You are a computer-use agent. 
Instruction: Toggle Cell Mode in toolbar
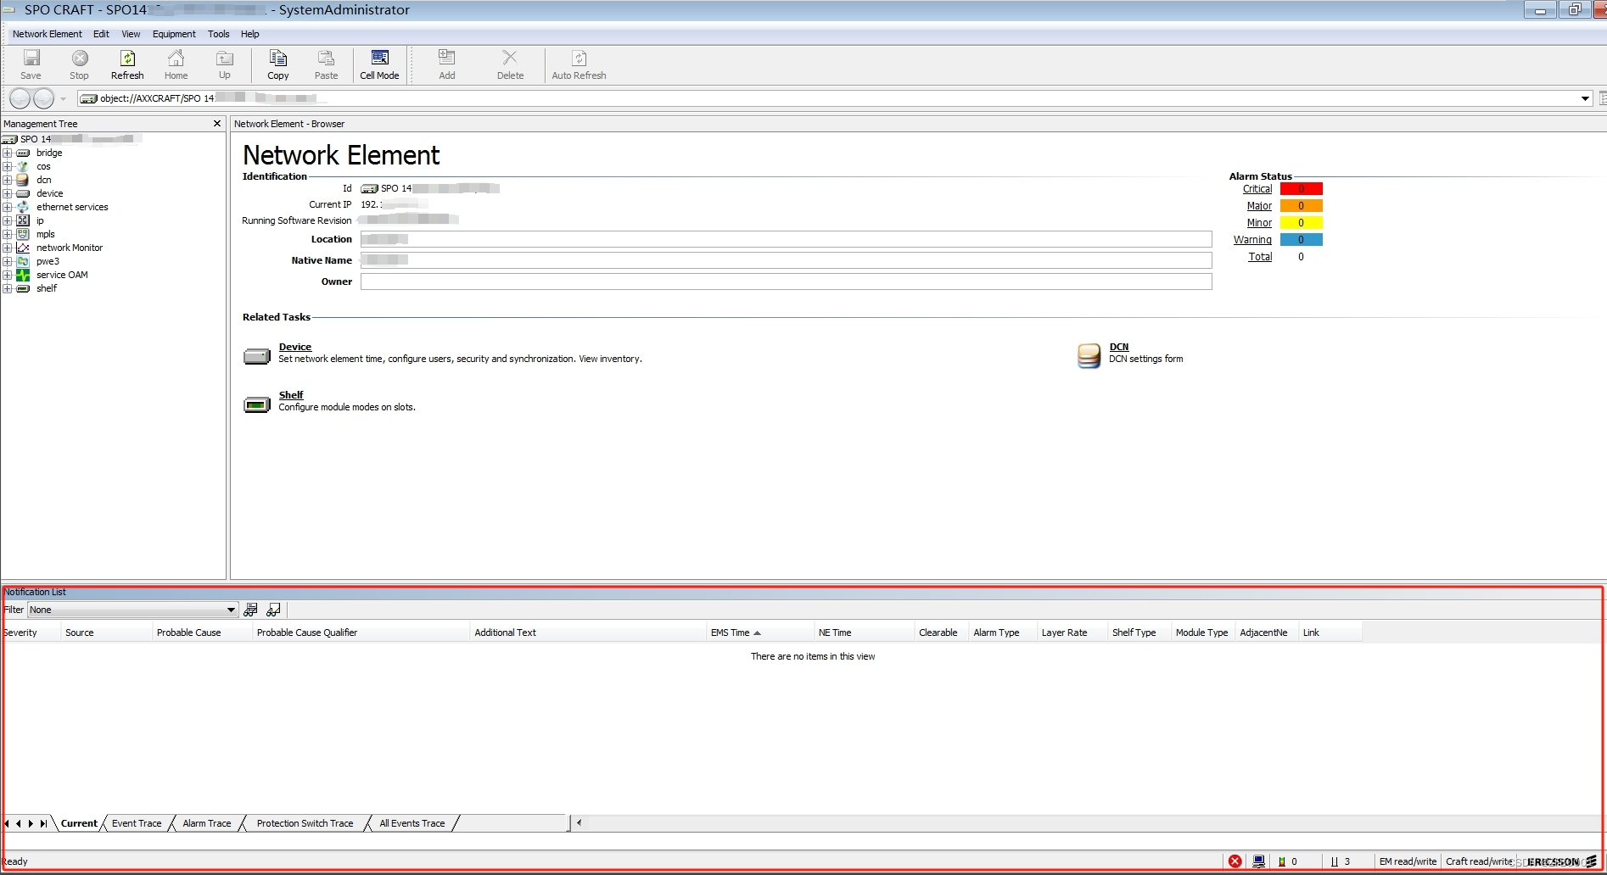point(379,64)
